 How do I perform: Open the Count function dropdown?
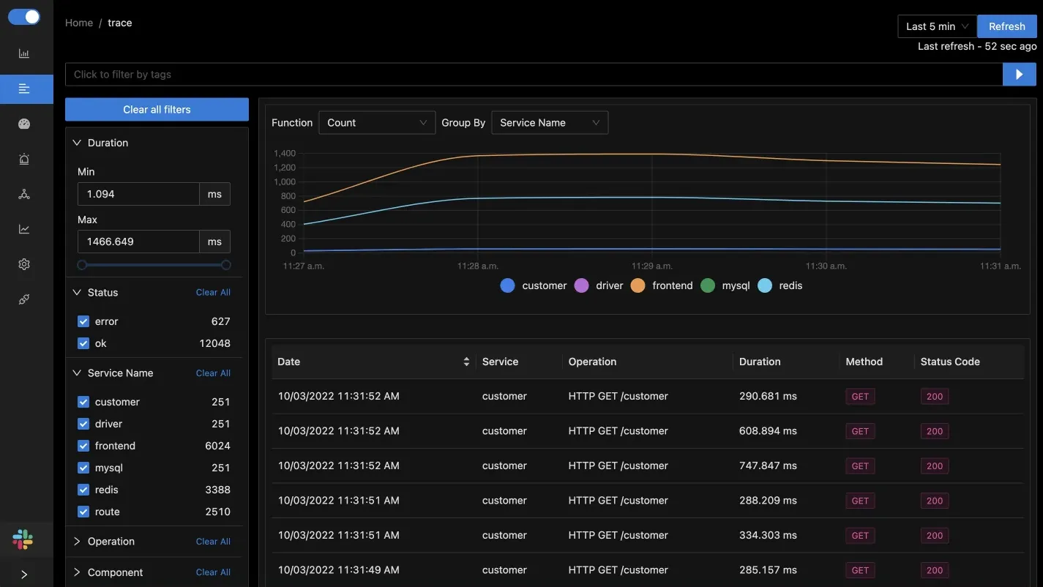pyautogui.click(x=377, y=123)
